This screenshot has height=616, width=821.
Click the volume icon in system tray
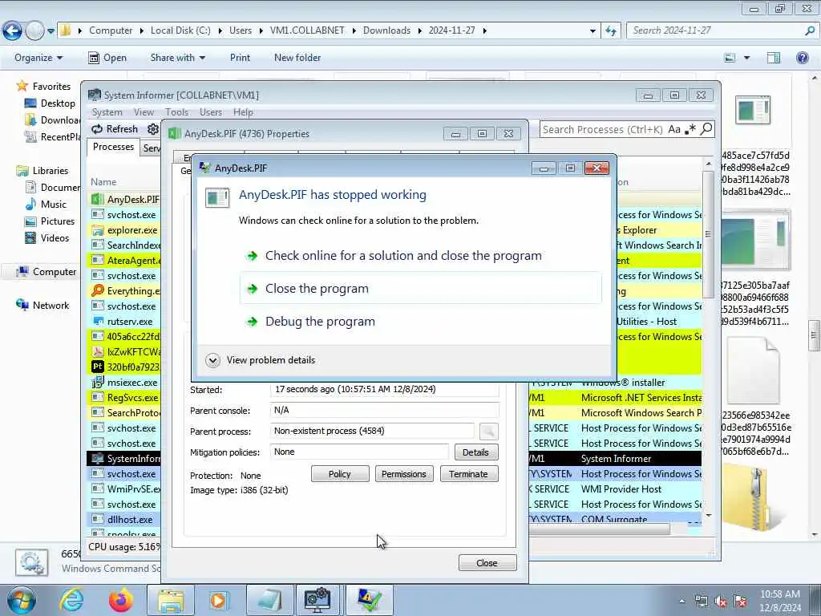pyautogui.click(x=721, y=602)
